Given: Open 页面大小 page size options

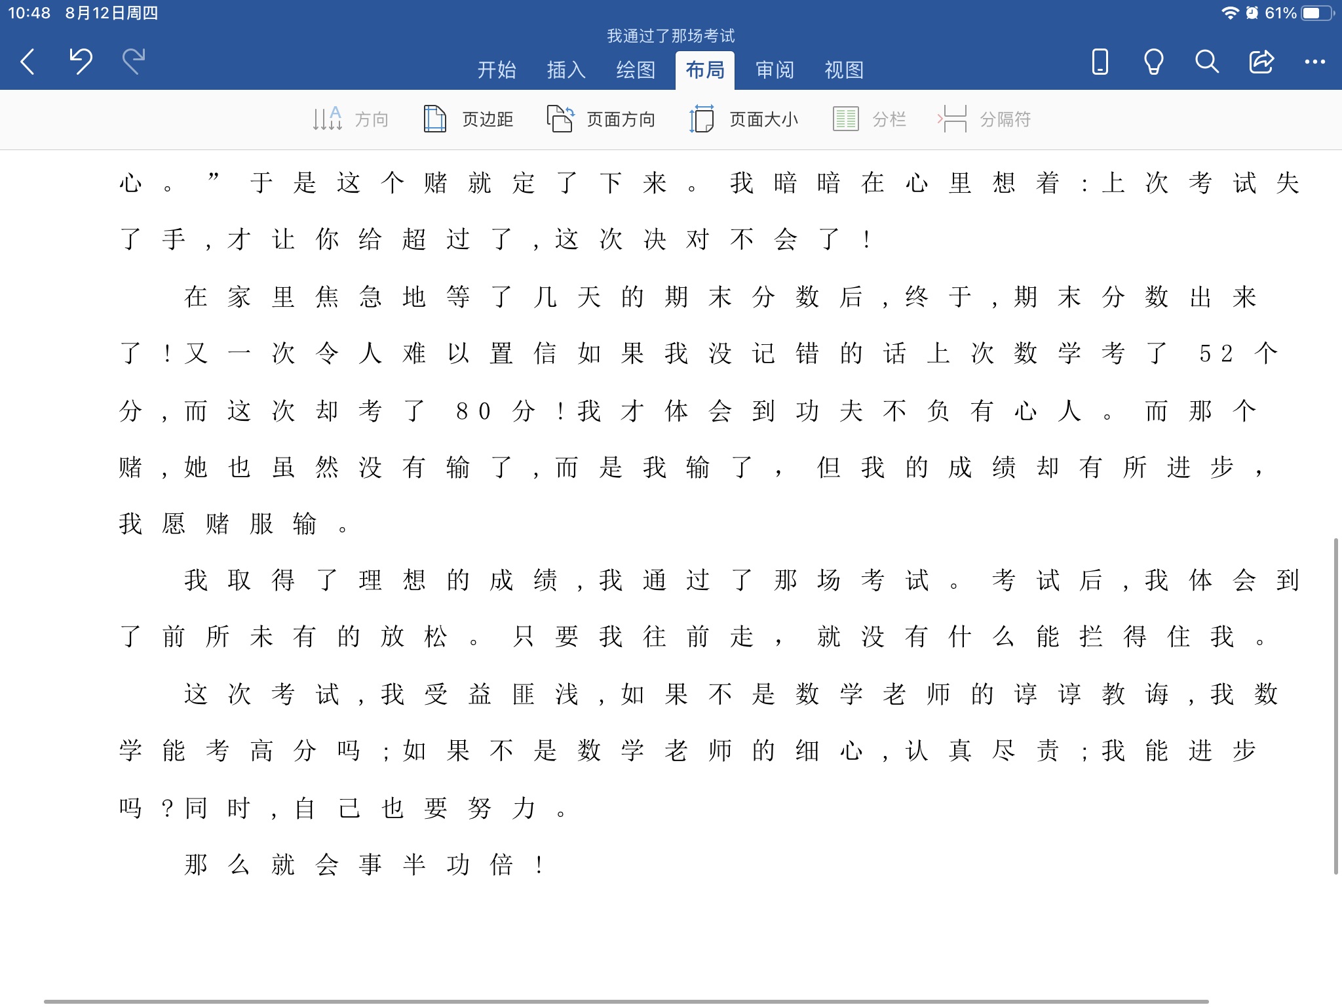Looking at the screenshot, I should [744, 119].
